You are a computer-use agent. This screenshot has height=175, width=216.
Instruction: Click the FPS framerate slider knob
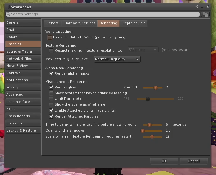(148, 99)
